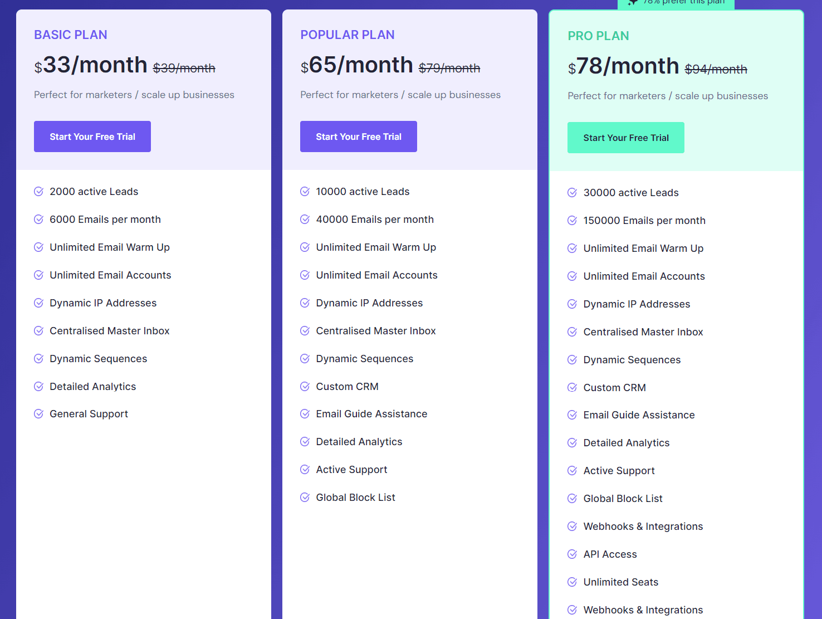Image resolution: width=822 pixels, height=619 pixels.
Task: Start free trial for the Basic Plan
Action: point(92,136)
